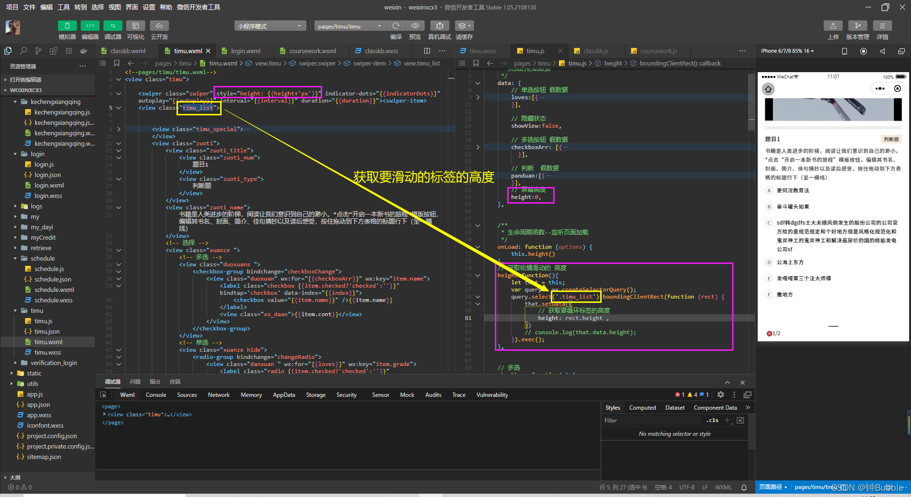Switch to the coursework.wxml editor tab
Image resolution: width=911 pixels, height=497 pixels.
click(x=312, y=51)
